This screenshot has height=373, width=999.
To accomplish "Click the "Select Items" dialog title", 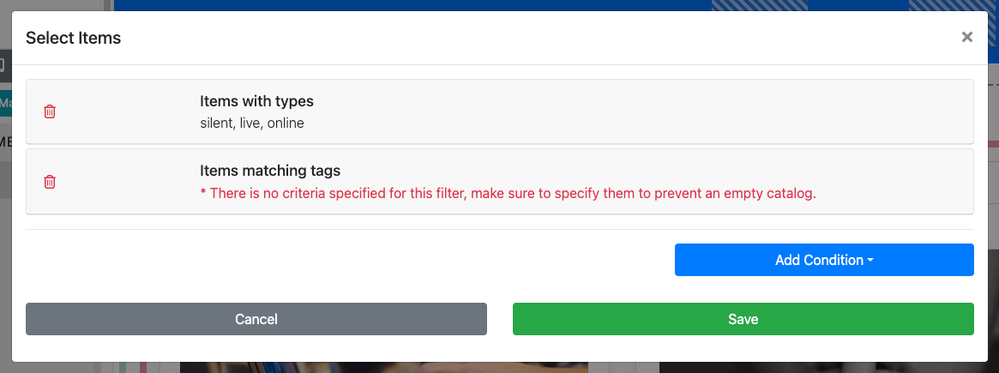I will coord(73,38).
